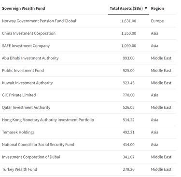Sort by Total Assets ($Bn) column header
Screen dimensions: 181x177
126,8
